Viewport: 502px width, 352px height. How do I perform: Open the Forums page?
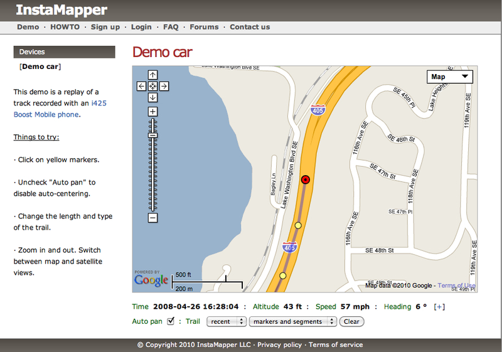pos(204,27)
